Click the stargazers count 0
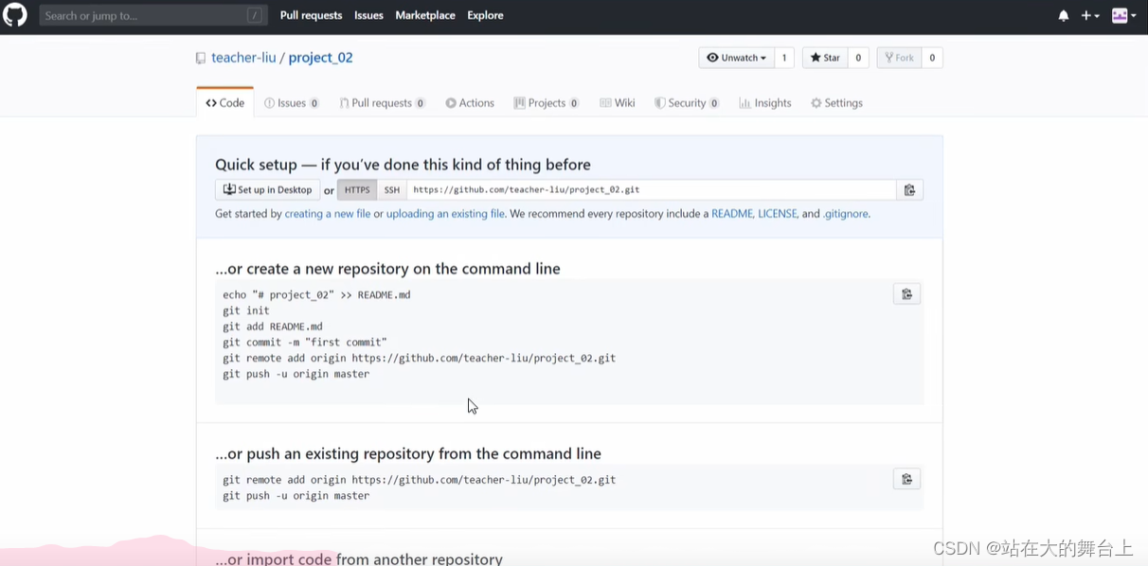This screenshot has height=566, width=1148. coord(858,58)
